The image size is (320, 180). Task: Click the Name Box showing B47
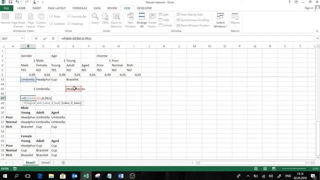click(x=10, y=38)
